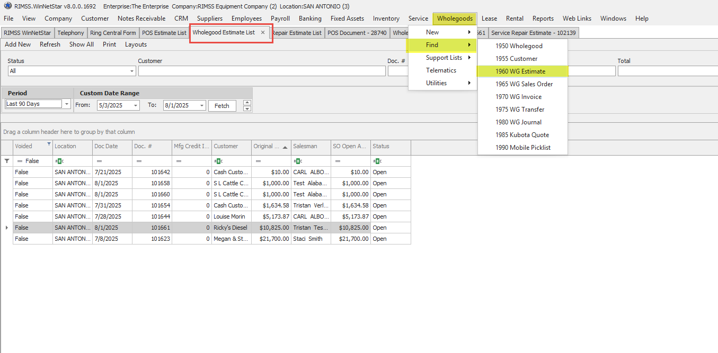Click the RIMSS application logo icon
The image size is (718, 353).
pos(7,6)
